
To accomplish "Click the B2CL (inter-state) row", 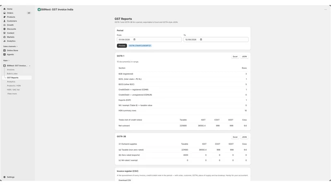I will click(182, 79).
